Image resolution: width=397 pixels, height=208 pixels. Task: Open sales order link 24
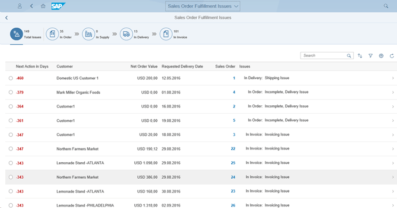click(x=233, y=177)
